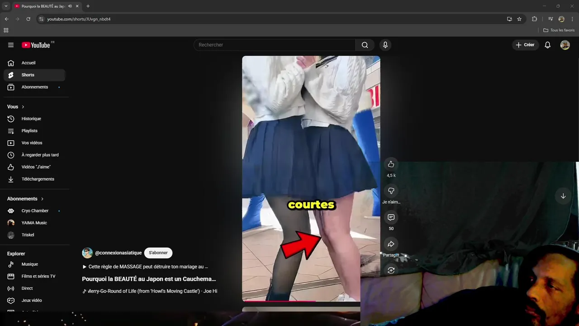
Task: Open the YouTube hamburger guide menu
Action: (x=11, y=45)
